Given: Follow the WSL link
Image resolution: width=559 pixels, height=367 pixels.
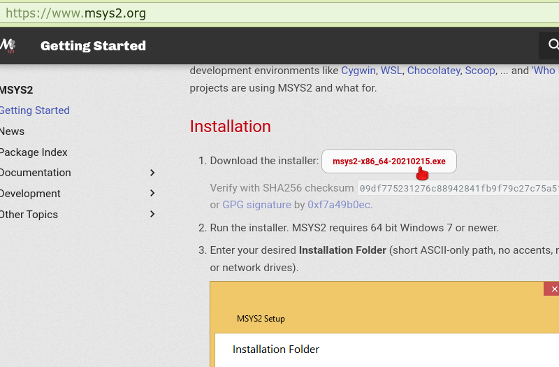Looking at the screenshot, I should point(391,71).
